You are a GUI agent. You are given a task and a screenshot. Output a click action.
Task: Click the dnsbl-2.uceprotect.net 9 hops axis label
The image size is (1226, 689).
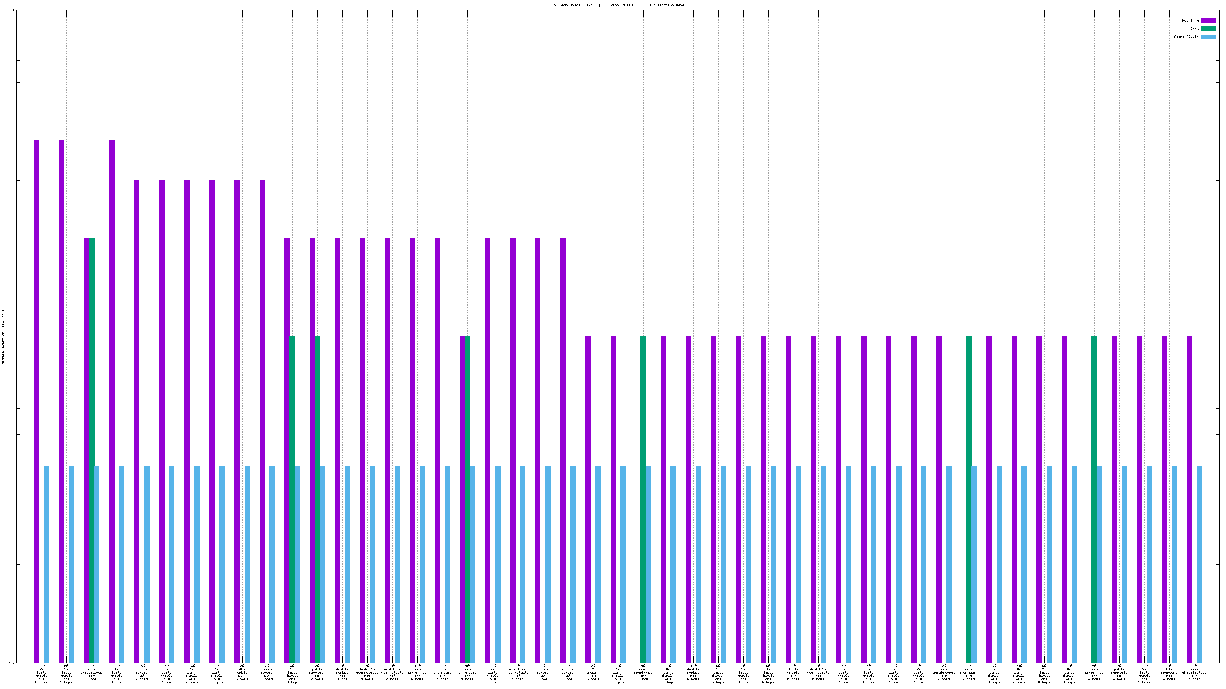pos(367,672)
